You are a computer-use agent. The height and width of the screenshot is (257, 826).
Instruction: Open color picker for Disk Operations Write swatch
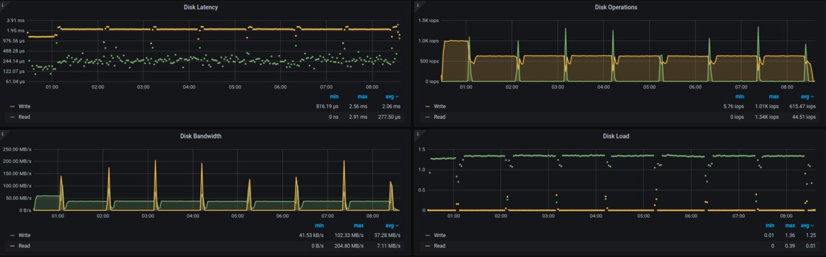point(428,107)
